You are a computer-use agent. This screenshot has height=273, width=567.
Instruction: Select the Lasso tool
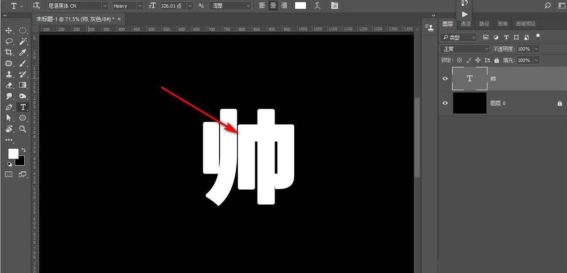pyautogui.click(x=9, y=41)
